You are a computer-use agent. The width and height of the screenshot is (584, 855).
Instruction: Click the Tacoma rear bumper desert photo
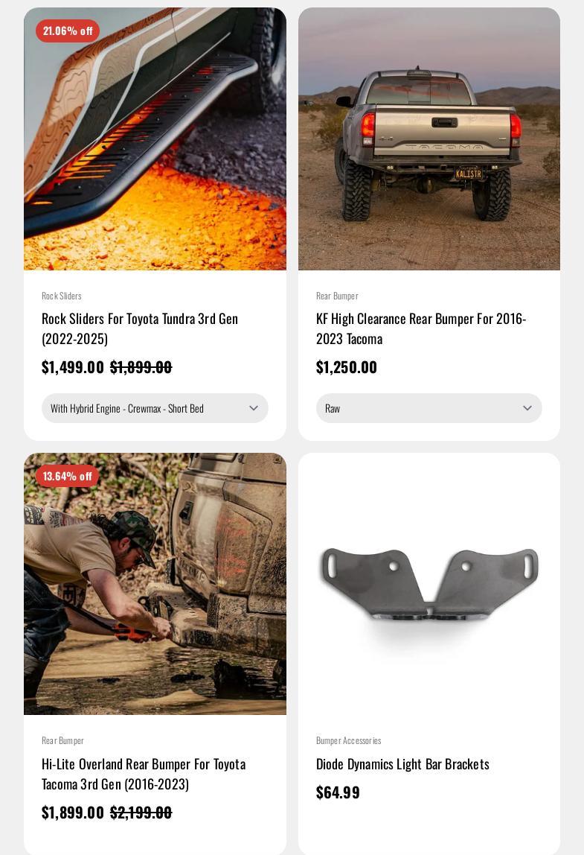coord(429,139)
